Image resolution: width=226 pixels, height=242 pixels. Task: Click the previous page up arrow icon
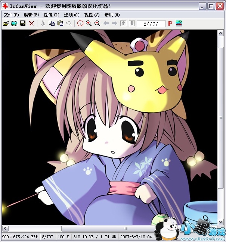coord(123,23)
